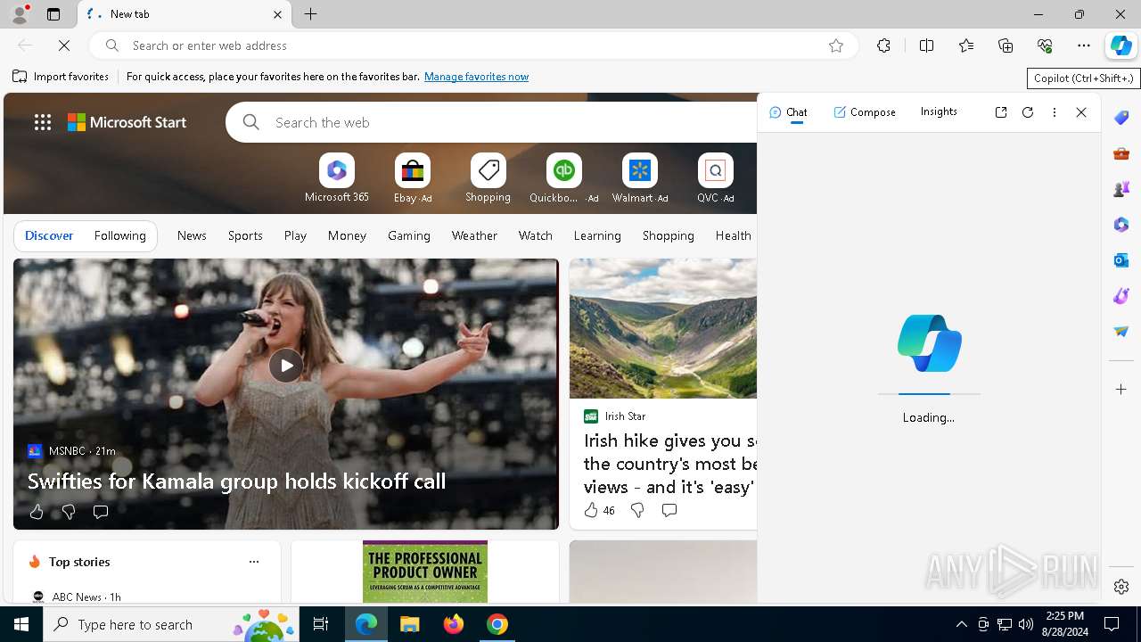Image resolution: width=1141 pixels, height=642 pixels.
Task: Open the Copilot sidebar button
Action: (1120, 46)
